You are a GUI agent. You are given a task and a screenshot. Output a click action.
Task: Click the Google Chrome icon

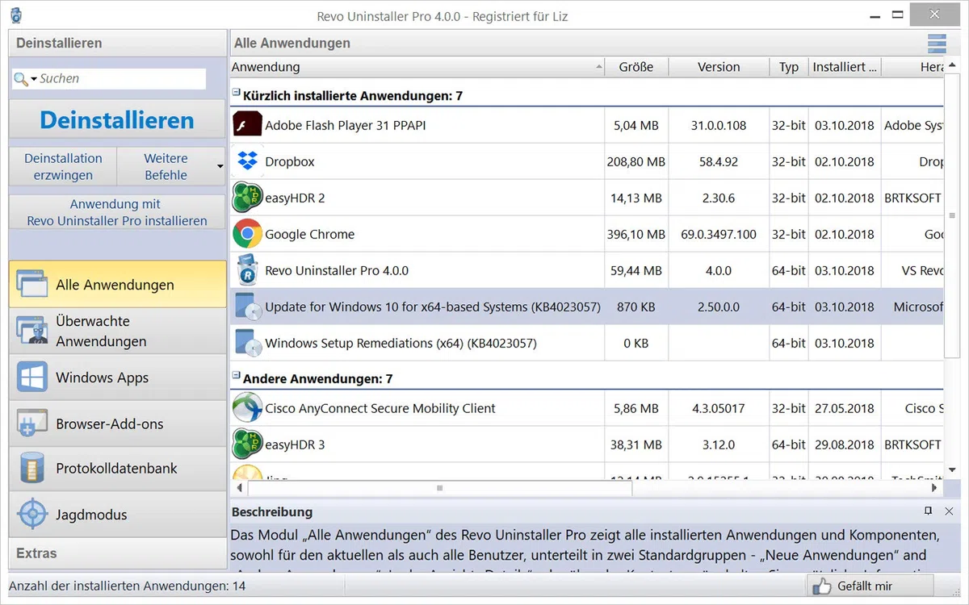247,234
